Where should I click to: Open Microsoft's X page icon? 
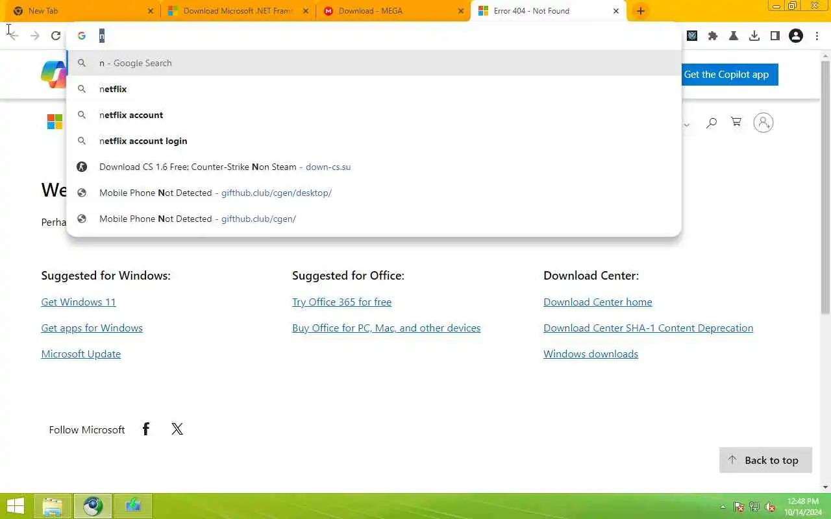coord(177,429)
